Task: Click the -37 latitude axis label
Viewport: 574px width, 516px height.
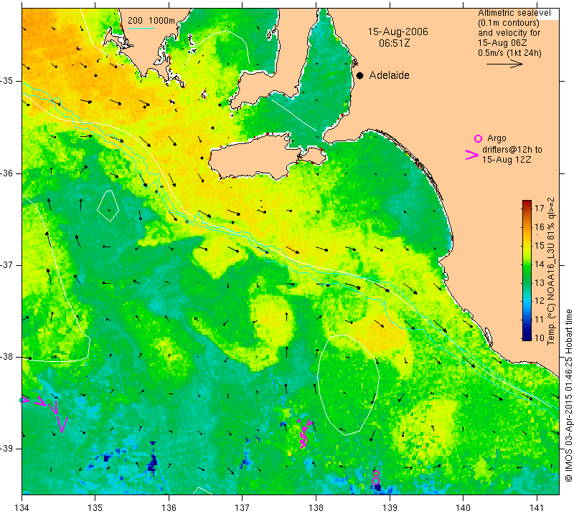Action: pos(7,264)
